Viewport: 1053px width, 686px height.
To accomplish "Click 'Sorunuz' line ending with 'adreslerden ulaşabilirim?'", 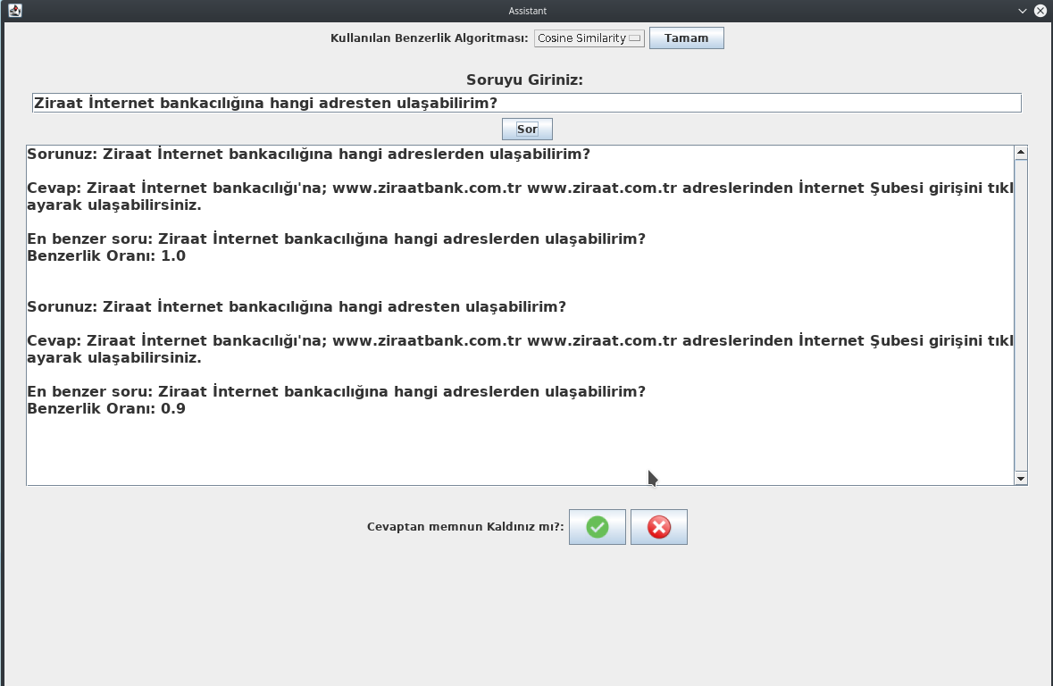I will click(308, 154).
